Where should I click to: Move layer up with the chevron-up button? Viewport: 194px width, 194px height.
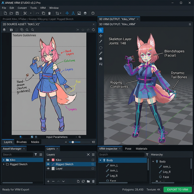tap(58, 181)
